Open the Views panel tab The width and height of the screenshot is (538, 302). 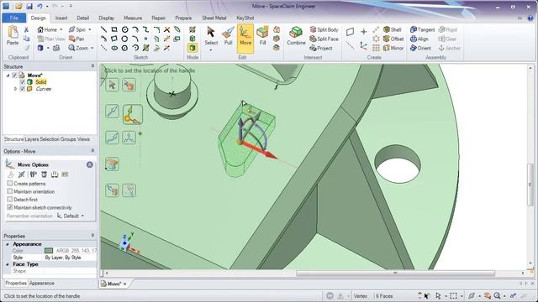coord(83,139)
